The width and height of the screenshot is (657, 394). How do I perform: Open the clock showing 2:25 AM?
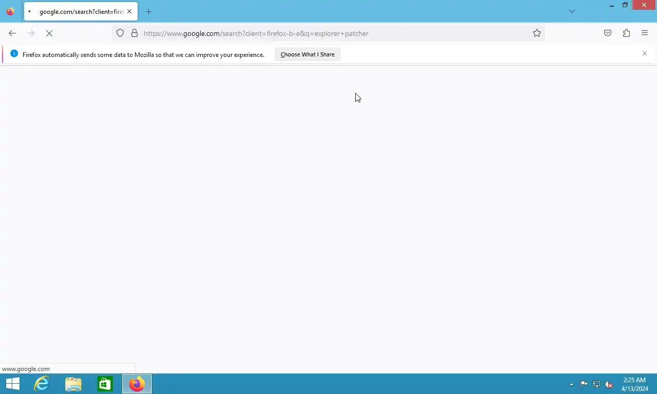634,384
